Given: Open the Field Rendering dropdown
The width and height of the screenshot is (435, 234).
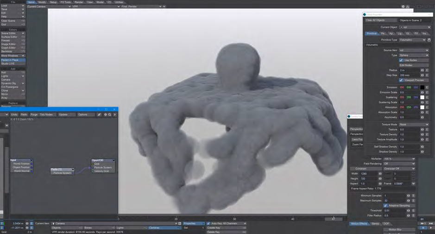Looking at the screenshot, I should [x=399, y=164].
